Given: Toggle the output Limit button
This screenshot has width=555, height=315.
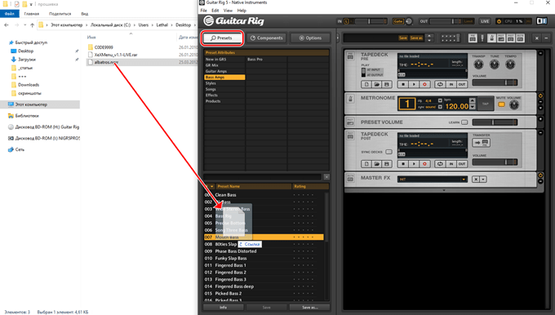Looking at the screenshot, I should coord(468,21).
